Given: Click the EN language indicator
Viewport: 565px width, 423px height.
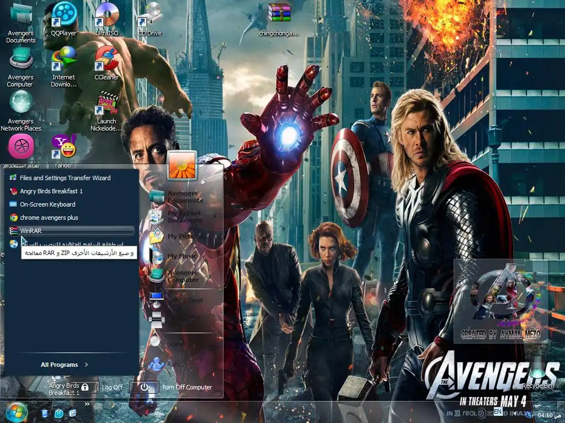Looking at the screenshot, I should pyautogui.click(x=498, y=411).
